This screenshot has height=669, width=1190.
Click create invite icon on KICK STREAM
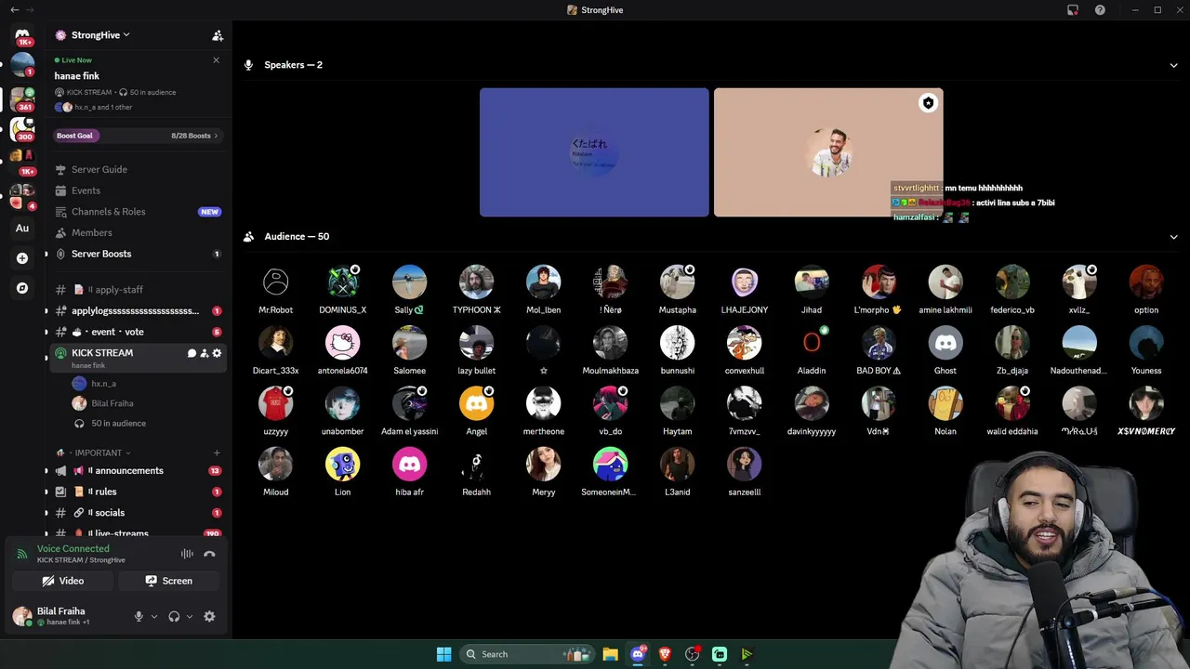tap(205, 353)
